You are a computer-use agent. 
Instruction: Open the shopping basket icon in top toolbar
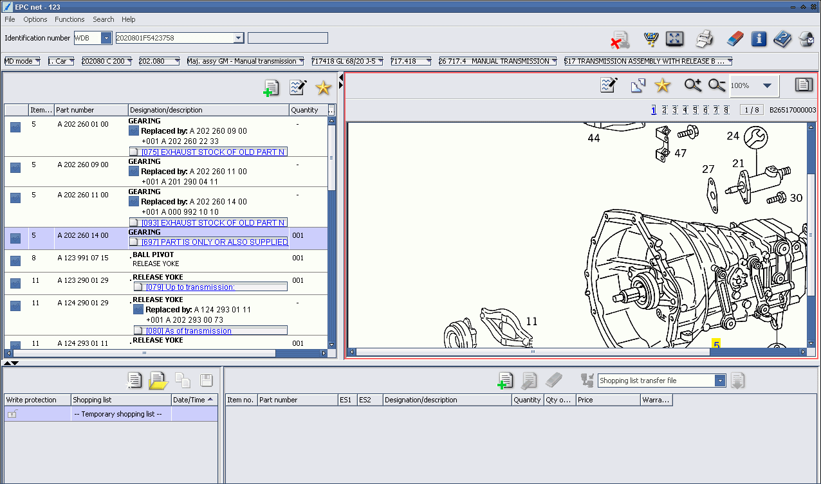(652, 39)
